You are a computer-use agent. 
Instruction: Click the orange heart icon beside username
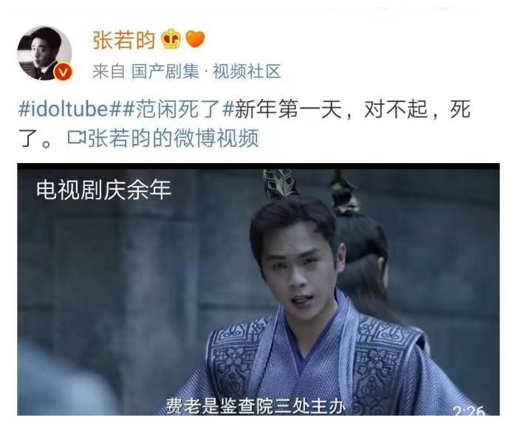pos(195,39)
